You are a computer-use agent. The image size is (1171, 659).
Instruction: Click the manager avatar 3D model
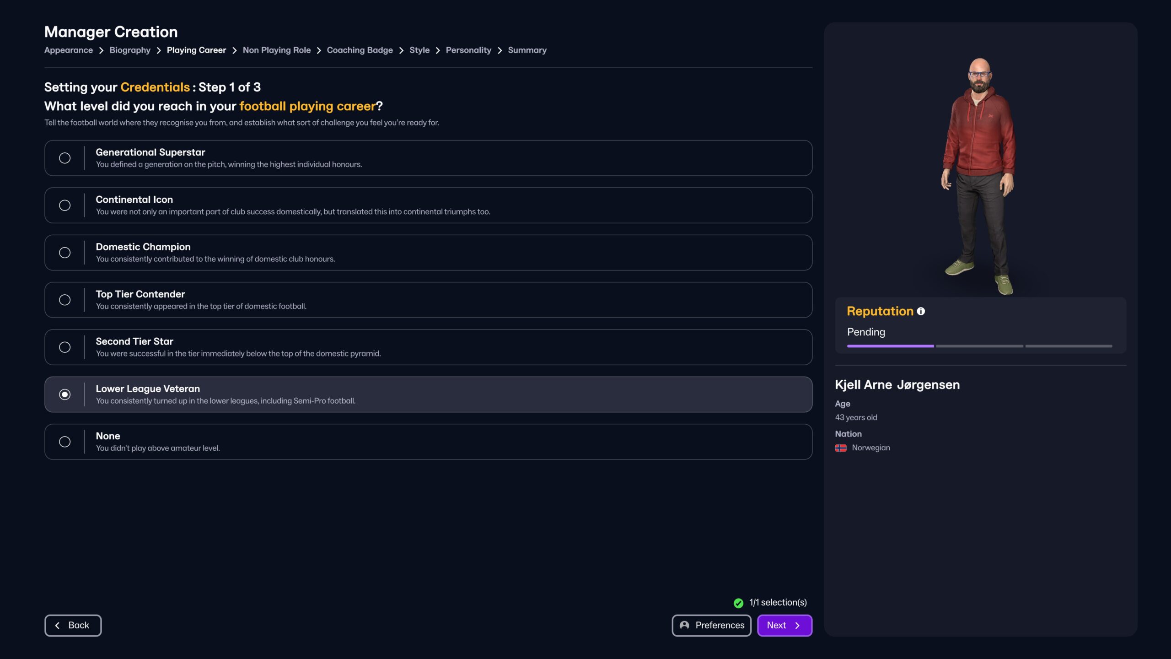(979, 174)
